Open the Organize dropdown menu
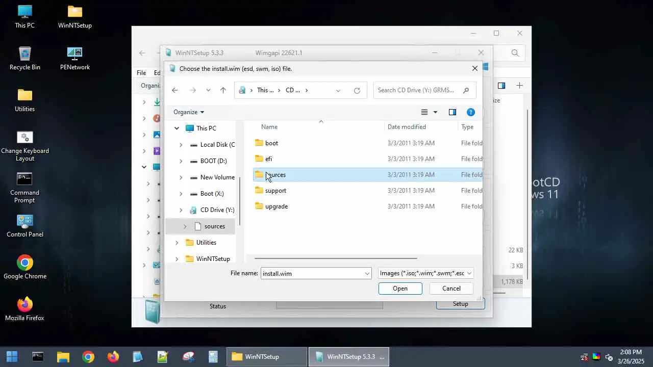The image size is (653, 367). [x=189, y=112]
